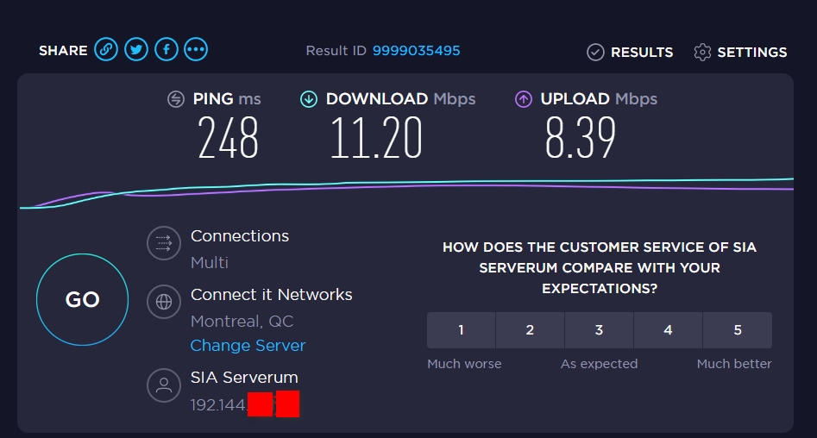Viewport: 817px width, 438px height.
Task: Click the upload arrow icon
Action: [x=524, y=99]
